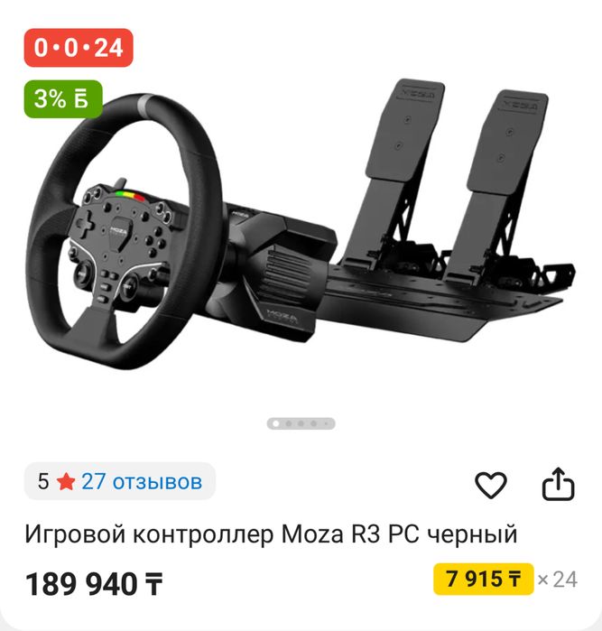The image size is (602, 631).
Task: Go to the fourth carousel dot
Action: [x=313, y=423]
